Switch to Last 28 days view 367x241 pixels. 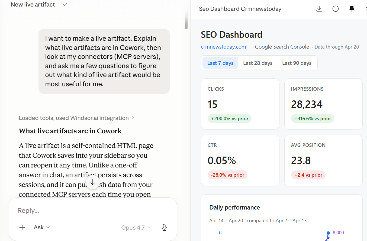click(x=257, y=63)
